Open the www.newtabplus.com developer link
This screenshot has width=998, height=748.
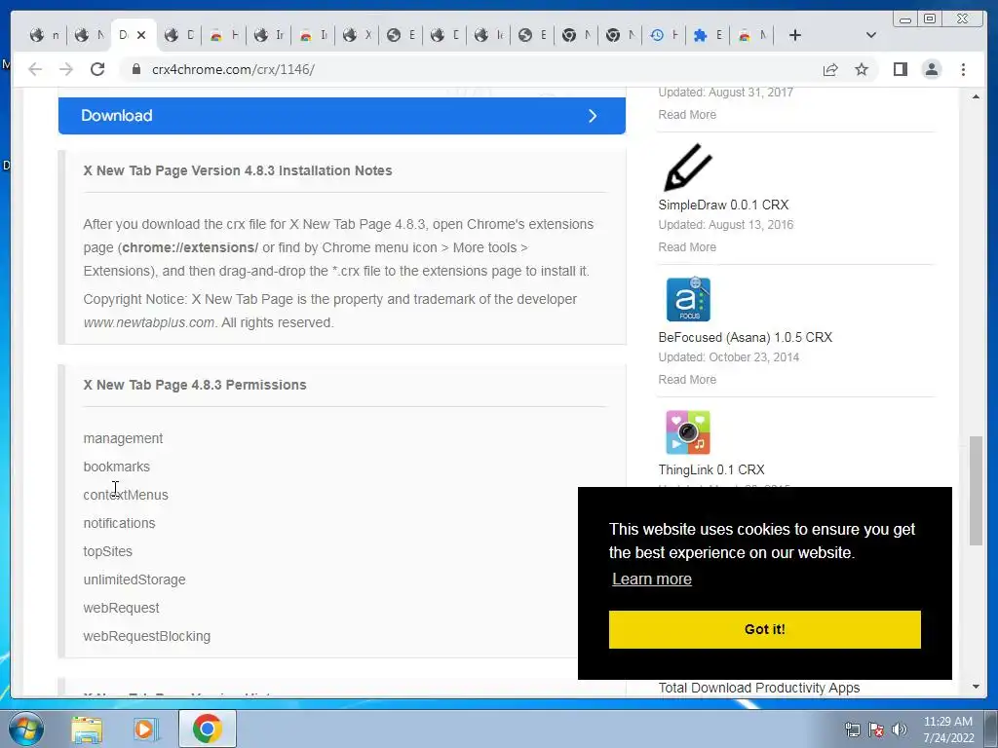(149, 322)
